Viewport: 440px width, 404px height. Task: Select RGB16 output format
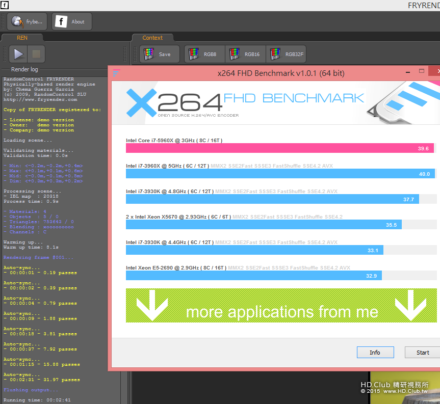(x=245, y=54)
